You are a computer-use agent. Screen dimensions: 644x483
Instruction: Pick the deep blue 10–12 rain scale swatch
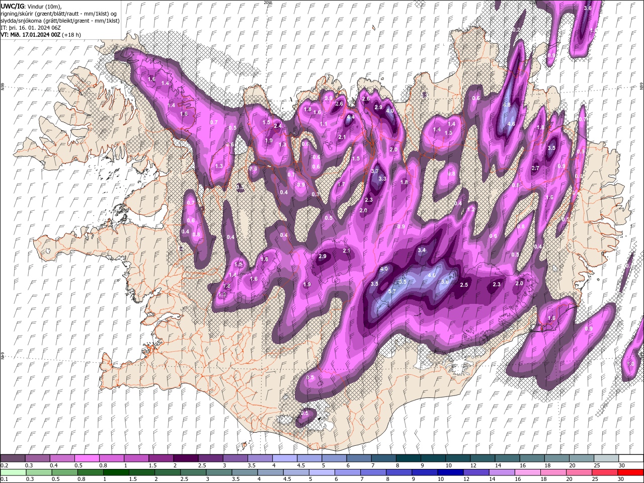pos(451,472)
